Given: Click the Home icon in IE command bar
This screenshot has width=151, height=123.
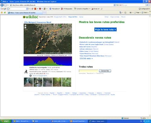Looking at the screenshot, I should [120, 13].
